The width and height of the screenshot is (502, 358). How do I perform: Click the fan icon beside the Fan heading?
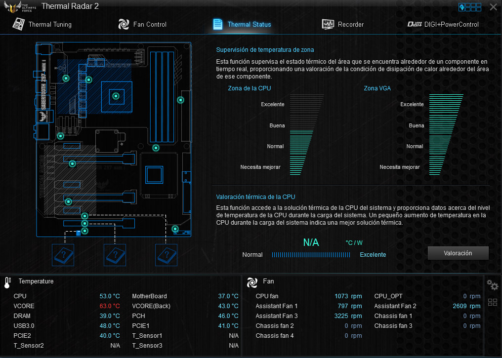252,282
